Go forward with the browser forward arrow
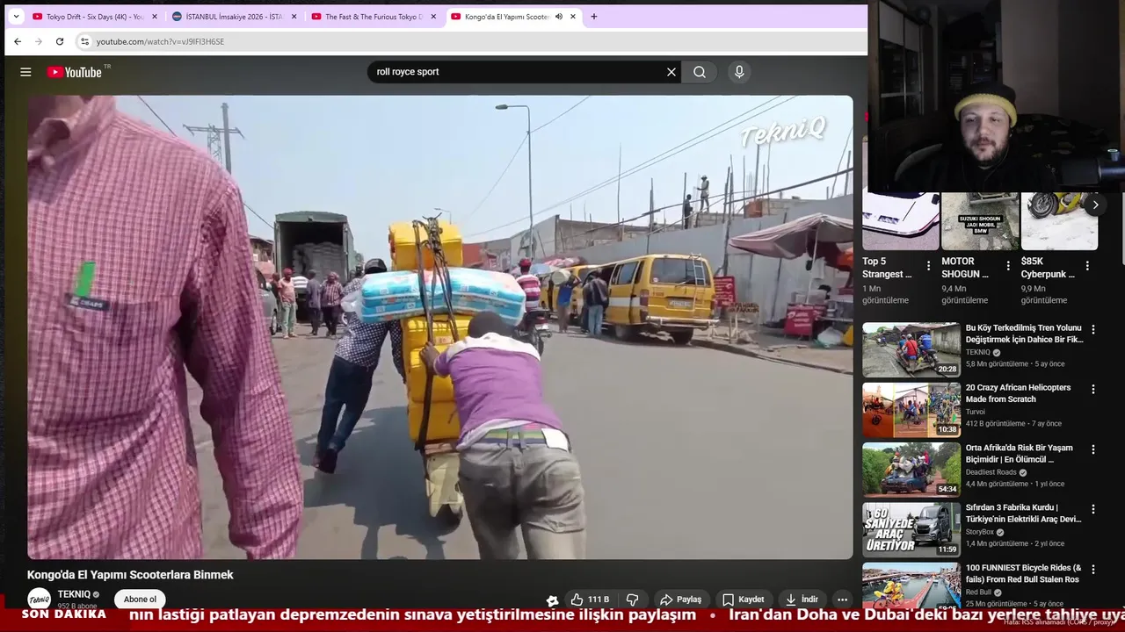Image resolution: width=1125 pixels, height=632 pixels. coord(39,41)
